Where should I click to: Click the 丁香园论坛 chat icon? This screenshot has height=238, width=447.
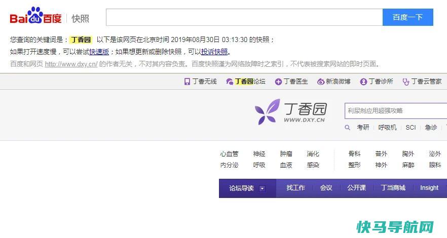[x=230, y=82]
